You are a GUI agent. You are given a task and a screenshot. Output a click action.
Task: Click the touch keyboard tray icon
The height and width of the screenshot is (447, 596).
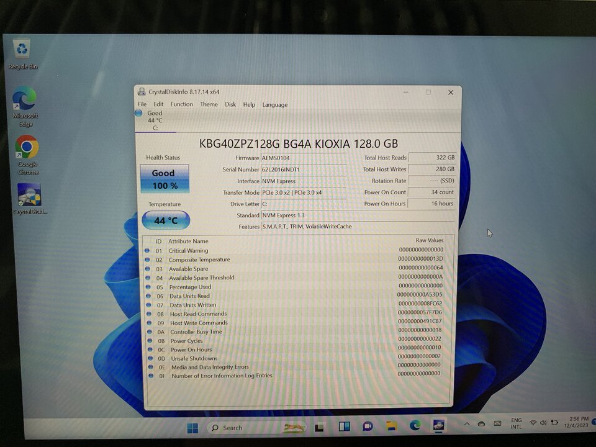tap(497, 423)
